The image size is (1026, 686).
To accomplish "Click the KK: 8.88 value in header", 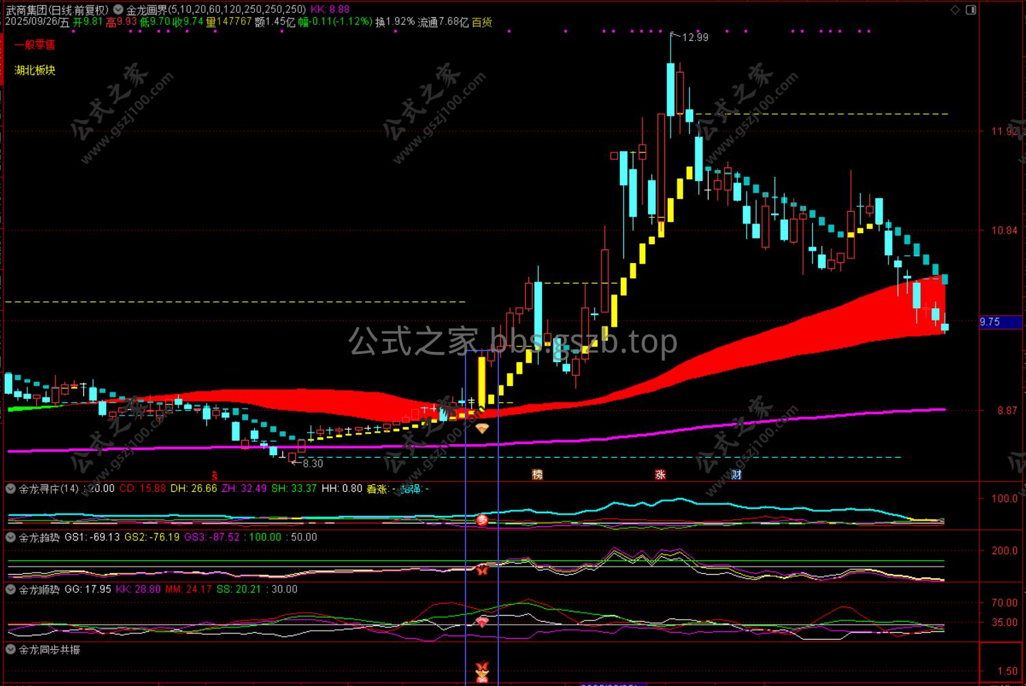I will [x=330, y=10].
